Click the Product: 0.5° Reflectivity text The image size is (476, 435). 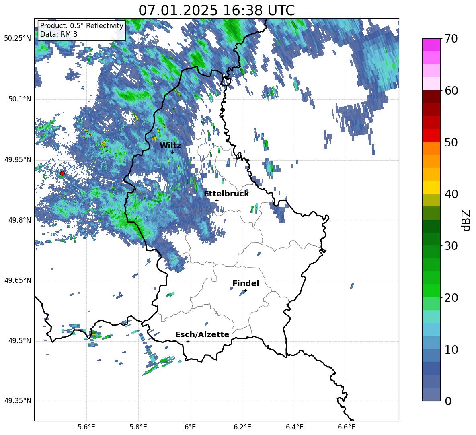pos(82,26)
